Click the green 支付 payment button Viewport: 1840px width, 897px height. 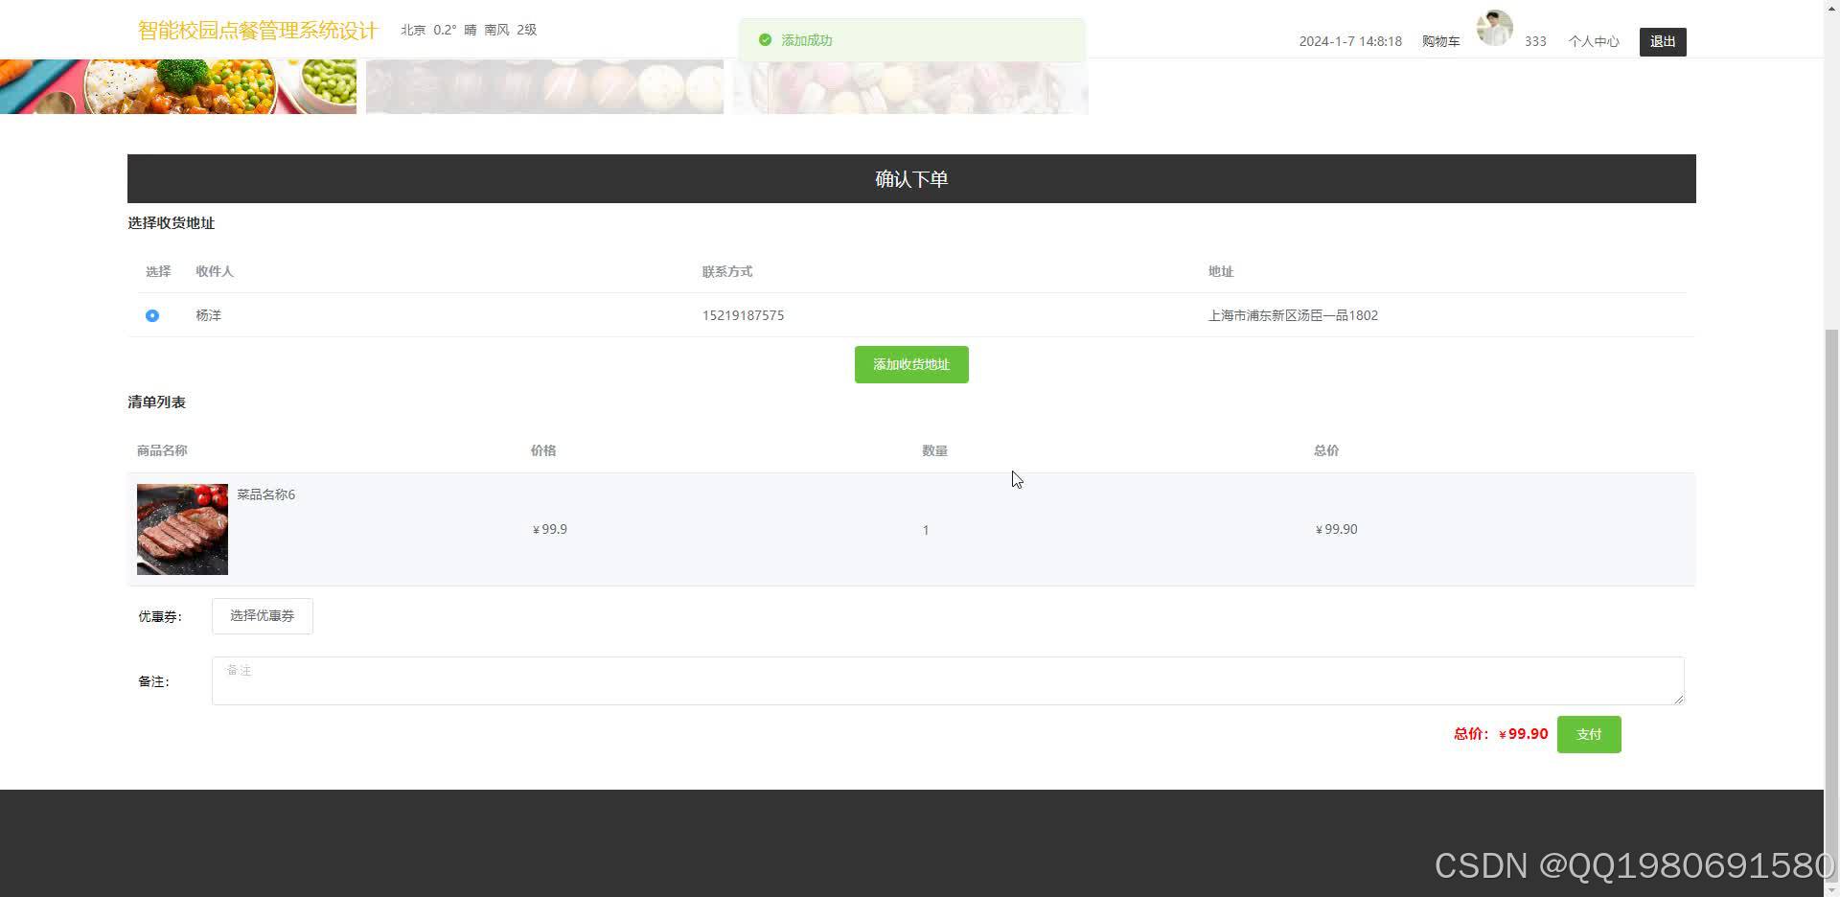(1588, 734)
